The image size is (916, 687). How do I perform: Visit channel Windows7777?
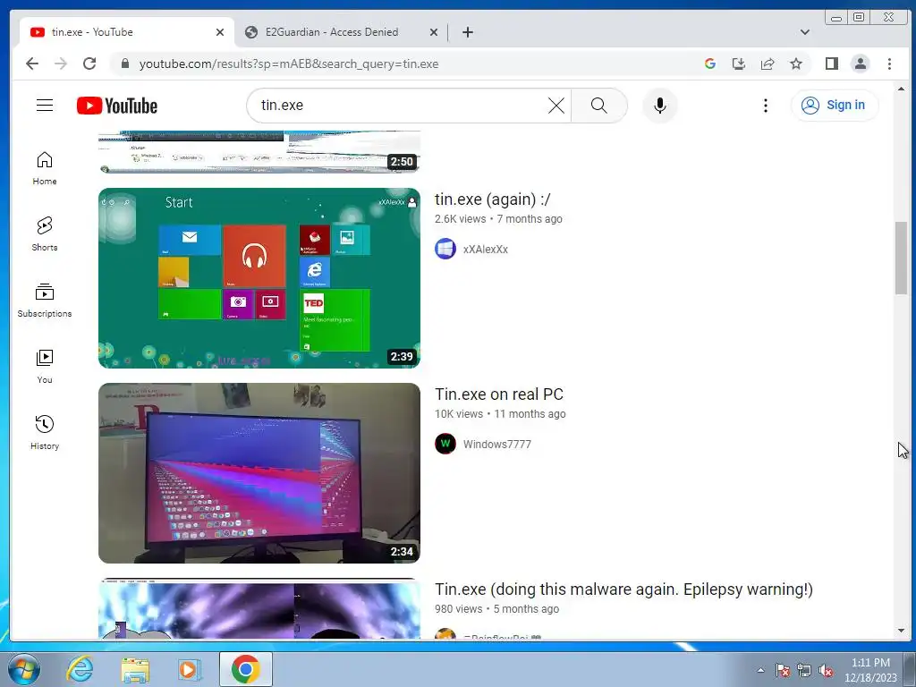[x=497, y=445]
